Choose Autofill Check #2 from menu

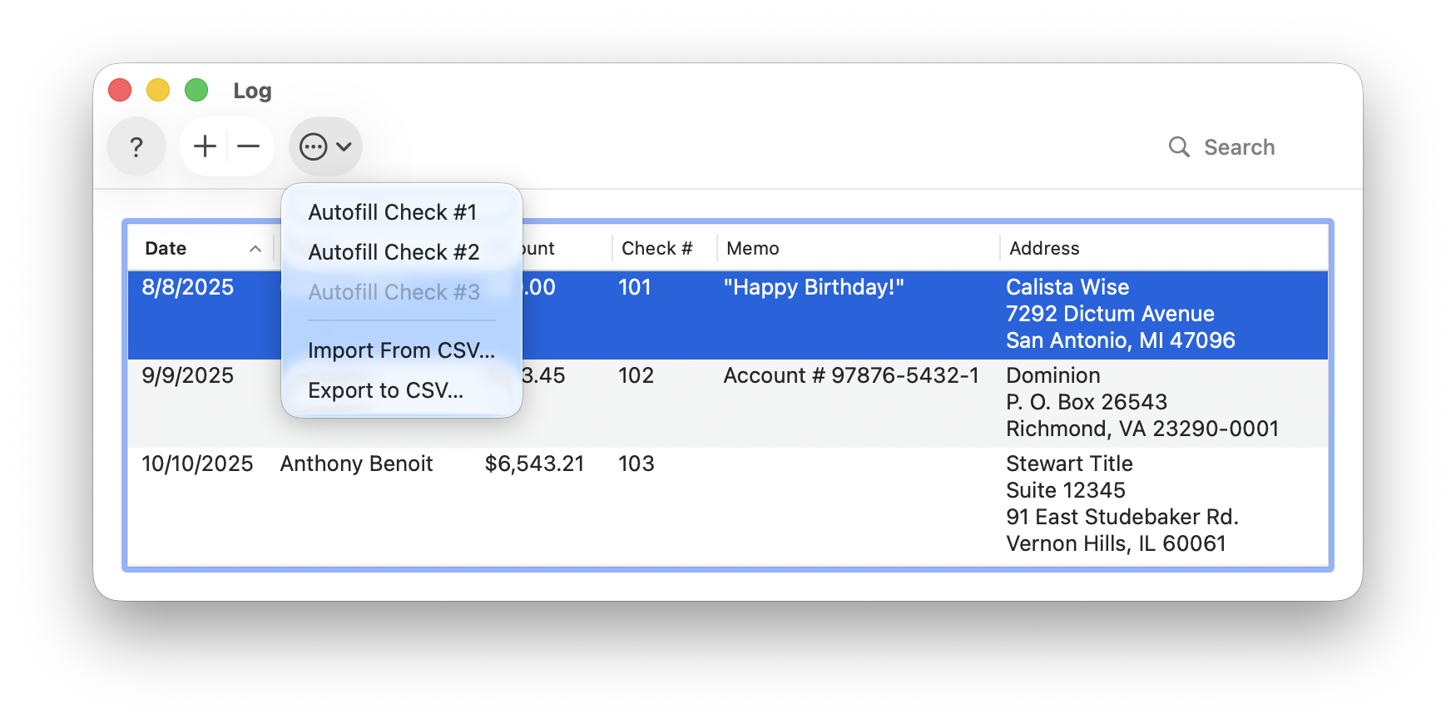click(x=394, y=252)
